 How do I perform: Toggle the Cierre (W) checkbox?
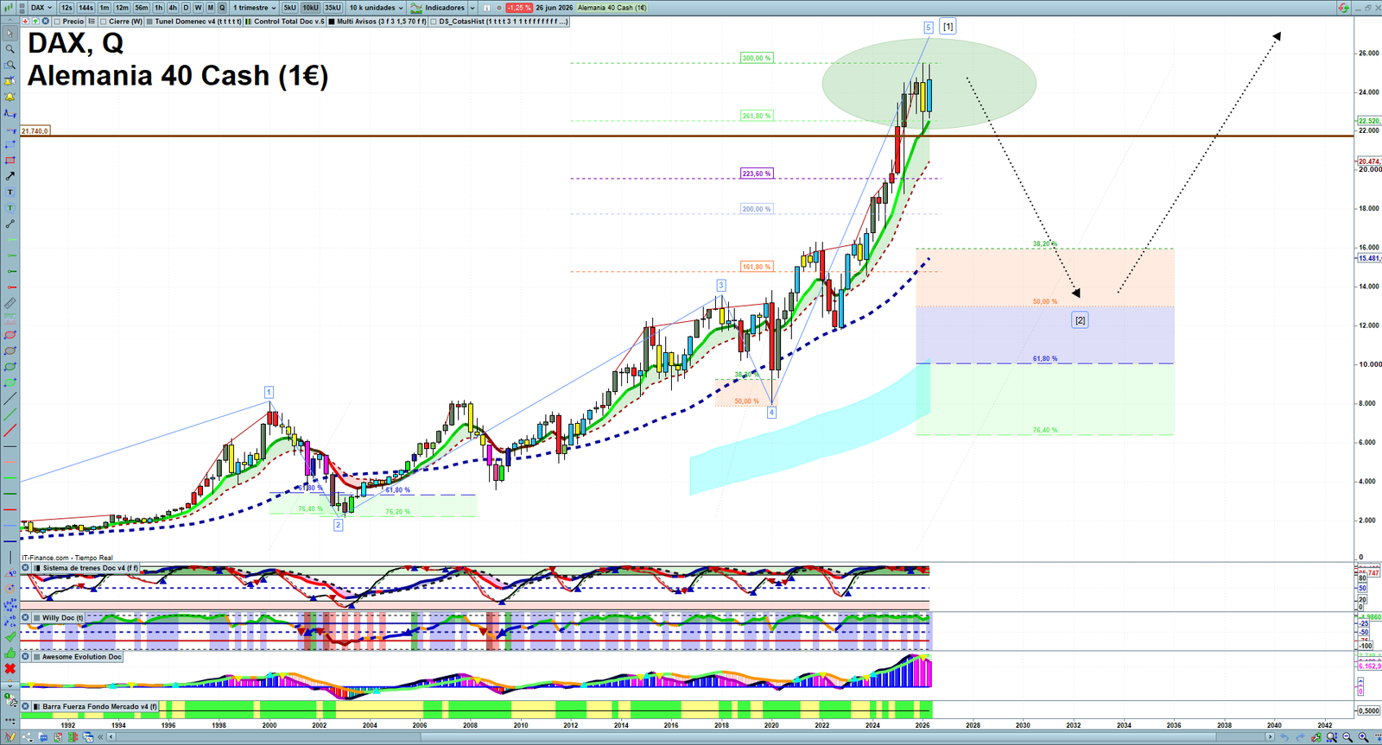103,21
